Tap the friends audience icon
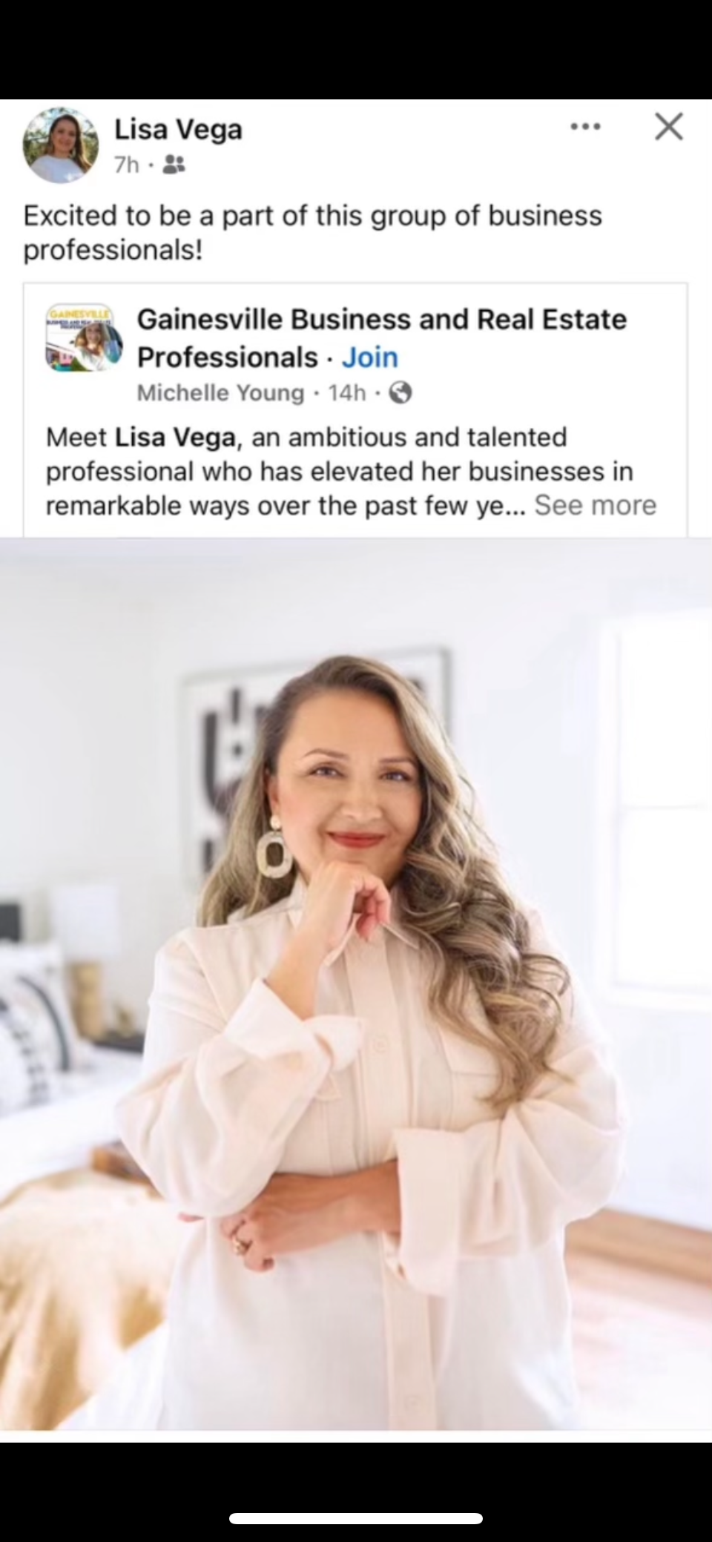 tap(174, 165)
